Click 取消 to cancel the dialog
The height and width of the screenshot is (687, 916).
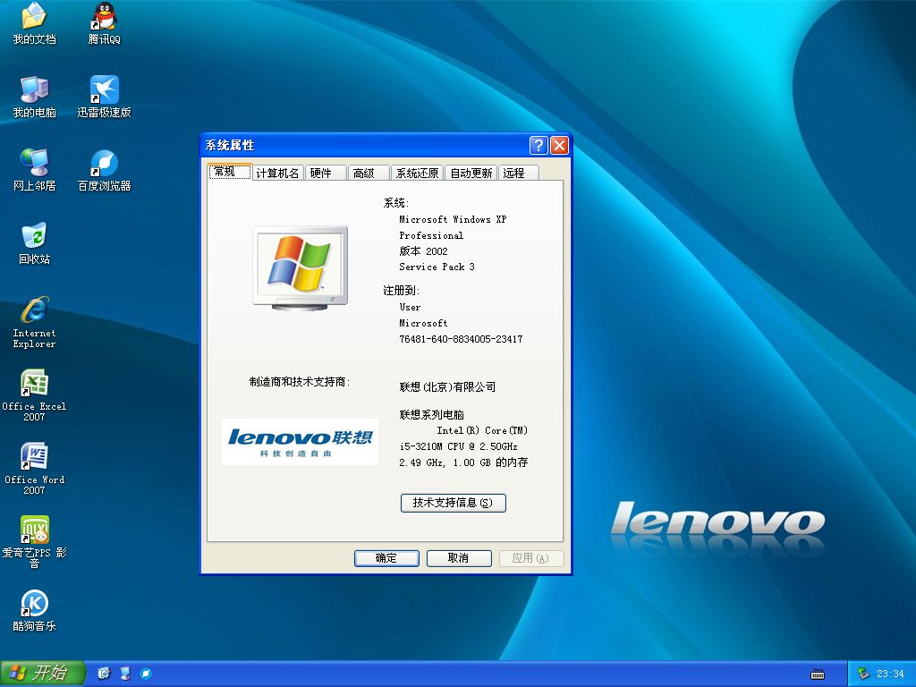click(458, 557)
